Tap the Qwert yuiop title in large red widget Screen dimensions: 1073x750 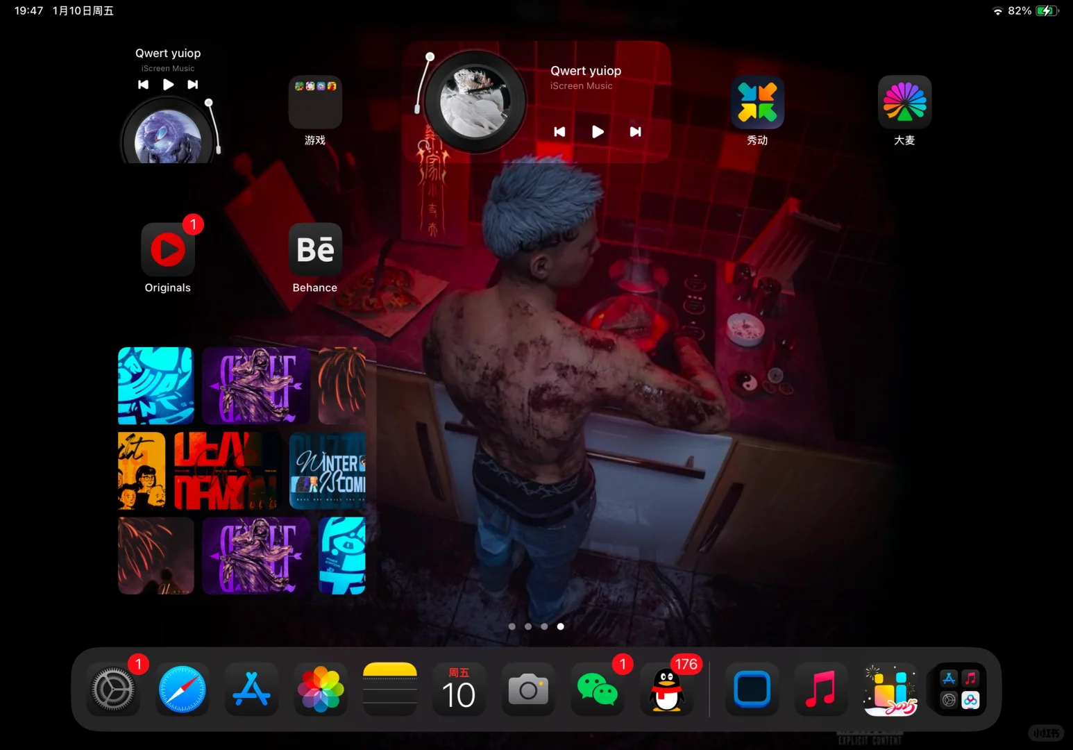[x=586, y=71]
